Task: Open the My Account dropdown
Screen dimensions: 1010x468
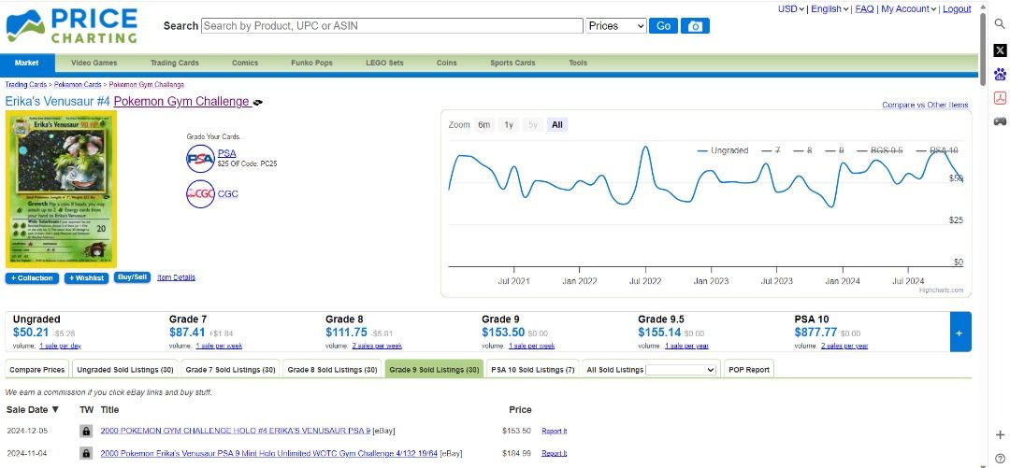Action: (x=908, y=9)
